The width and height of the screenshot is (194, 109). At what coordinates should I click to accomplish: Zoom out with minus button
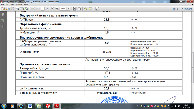52,9
